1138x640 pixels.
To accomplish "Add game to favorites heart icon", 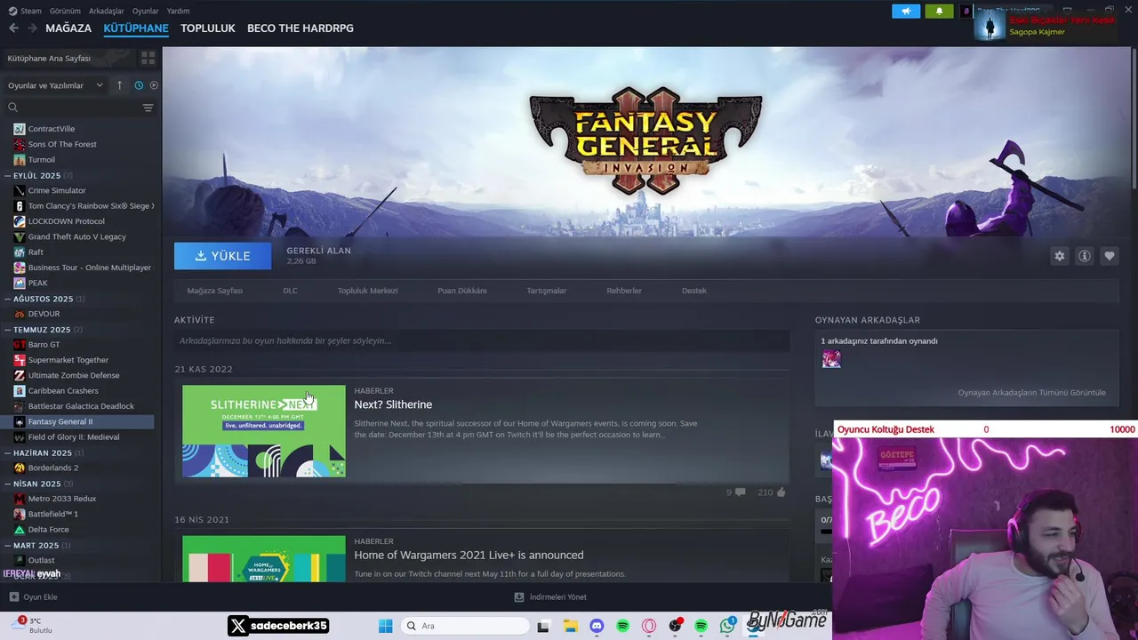I will 1109,256.
